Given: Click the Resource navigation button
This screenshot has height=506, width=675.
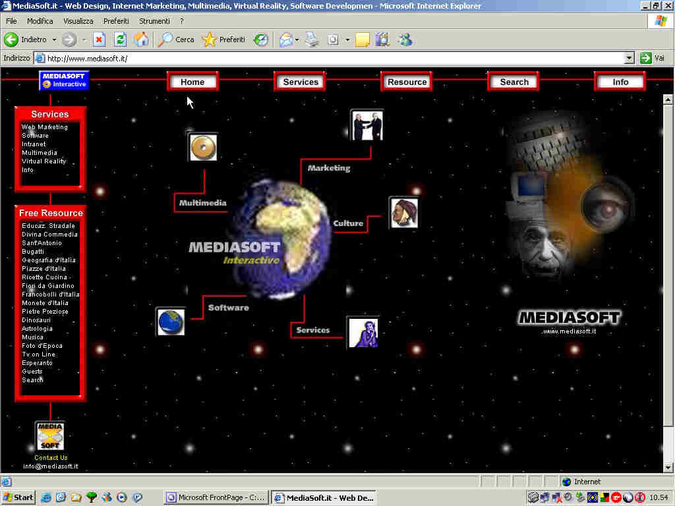Looking at the screenshot, I should 407,82.
